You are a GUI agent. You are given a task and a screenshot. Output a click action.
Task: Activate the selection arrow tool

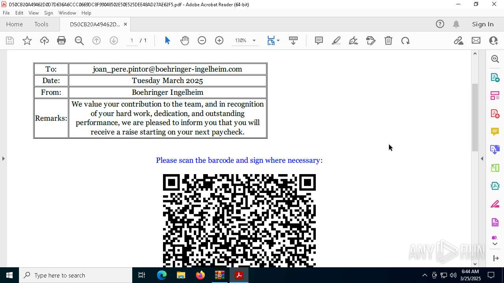pos(167,40)
